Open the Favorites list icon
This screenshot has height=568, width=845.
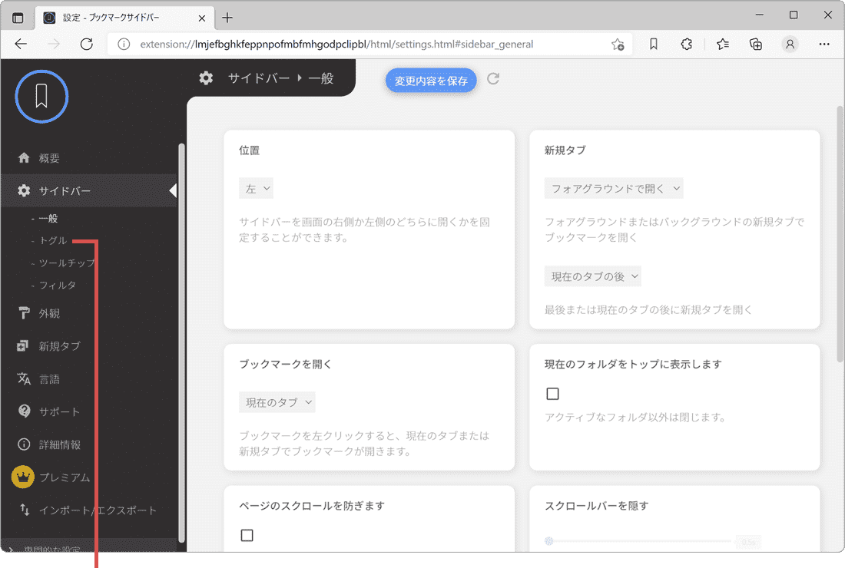tap(723, 45)
